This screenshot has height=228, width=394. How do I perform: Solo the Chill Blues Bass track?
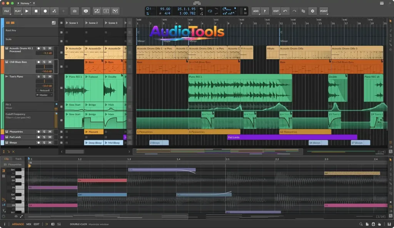click(44, 62)
